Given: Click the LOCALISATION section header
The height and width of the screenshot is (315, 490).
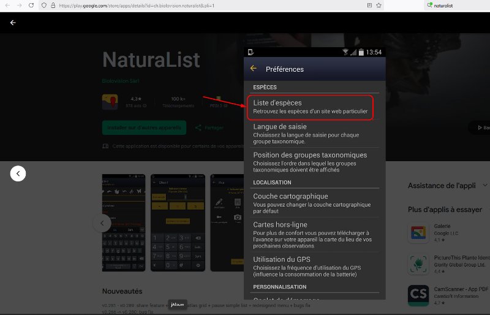Looking at the screenshot, I should click(272, 183).
